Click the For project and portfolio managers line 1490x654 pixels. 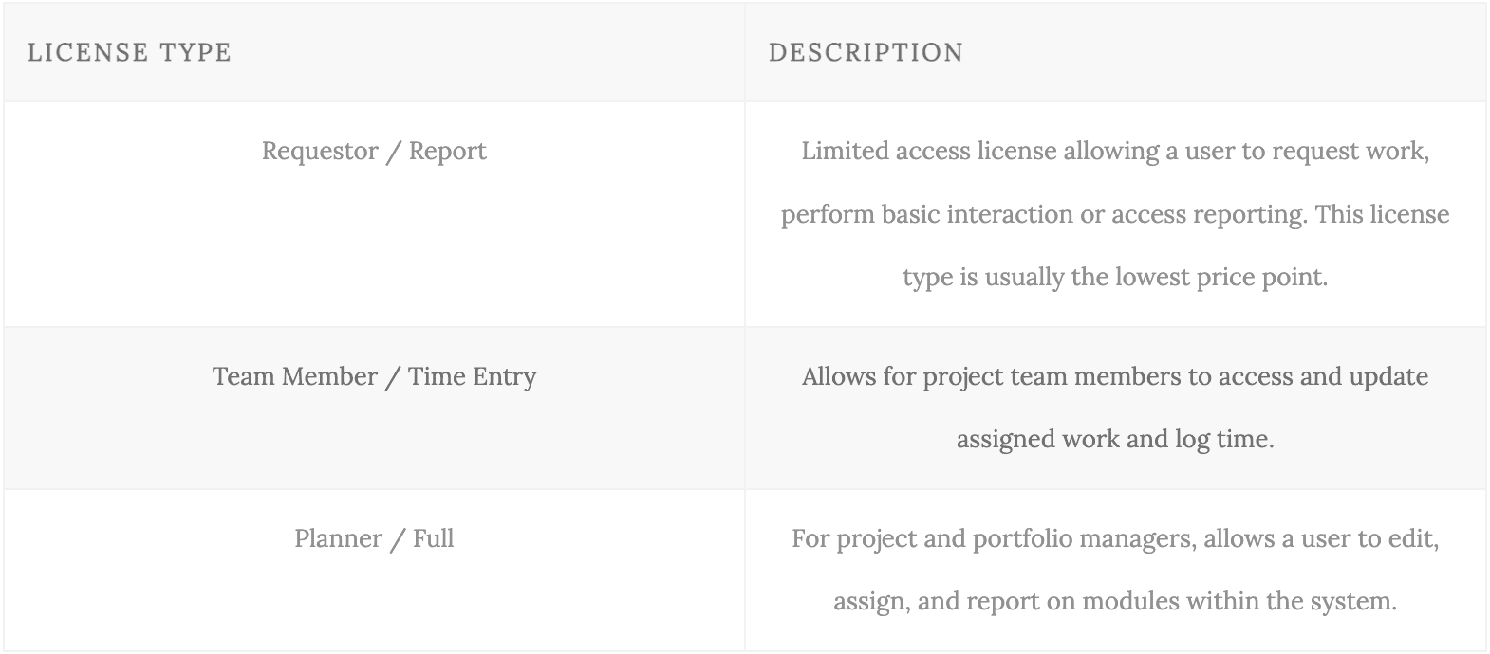[x=1115, y=539]
